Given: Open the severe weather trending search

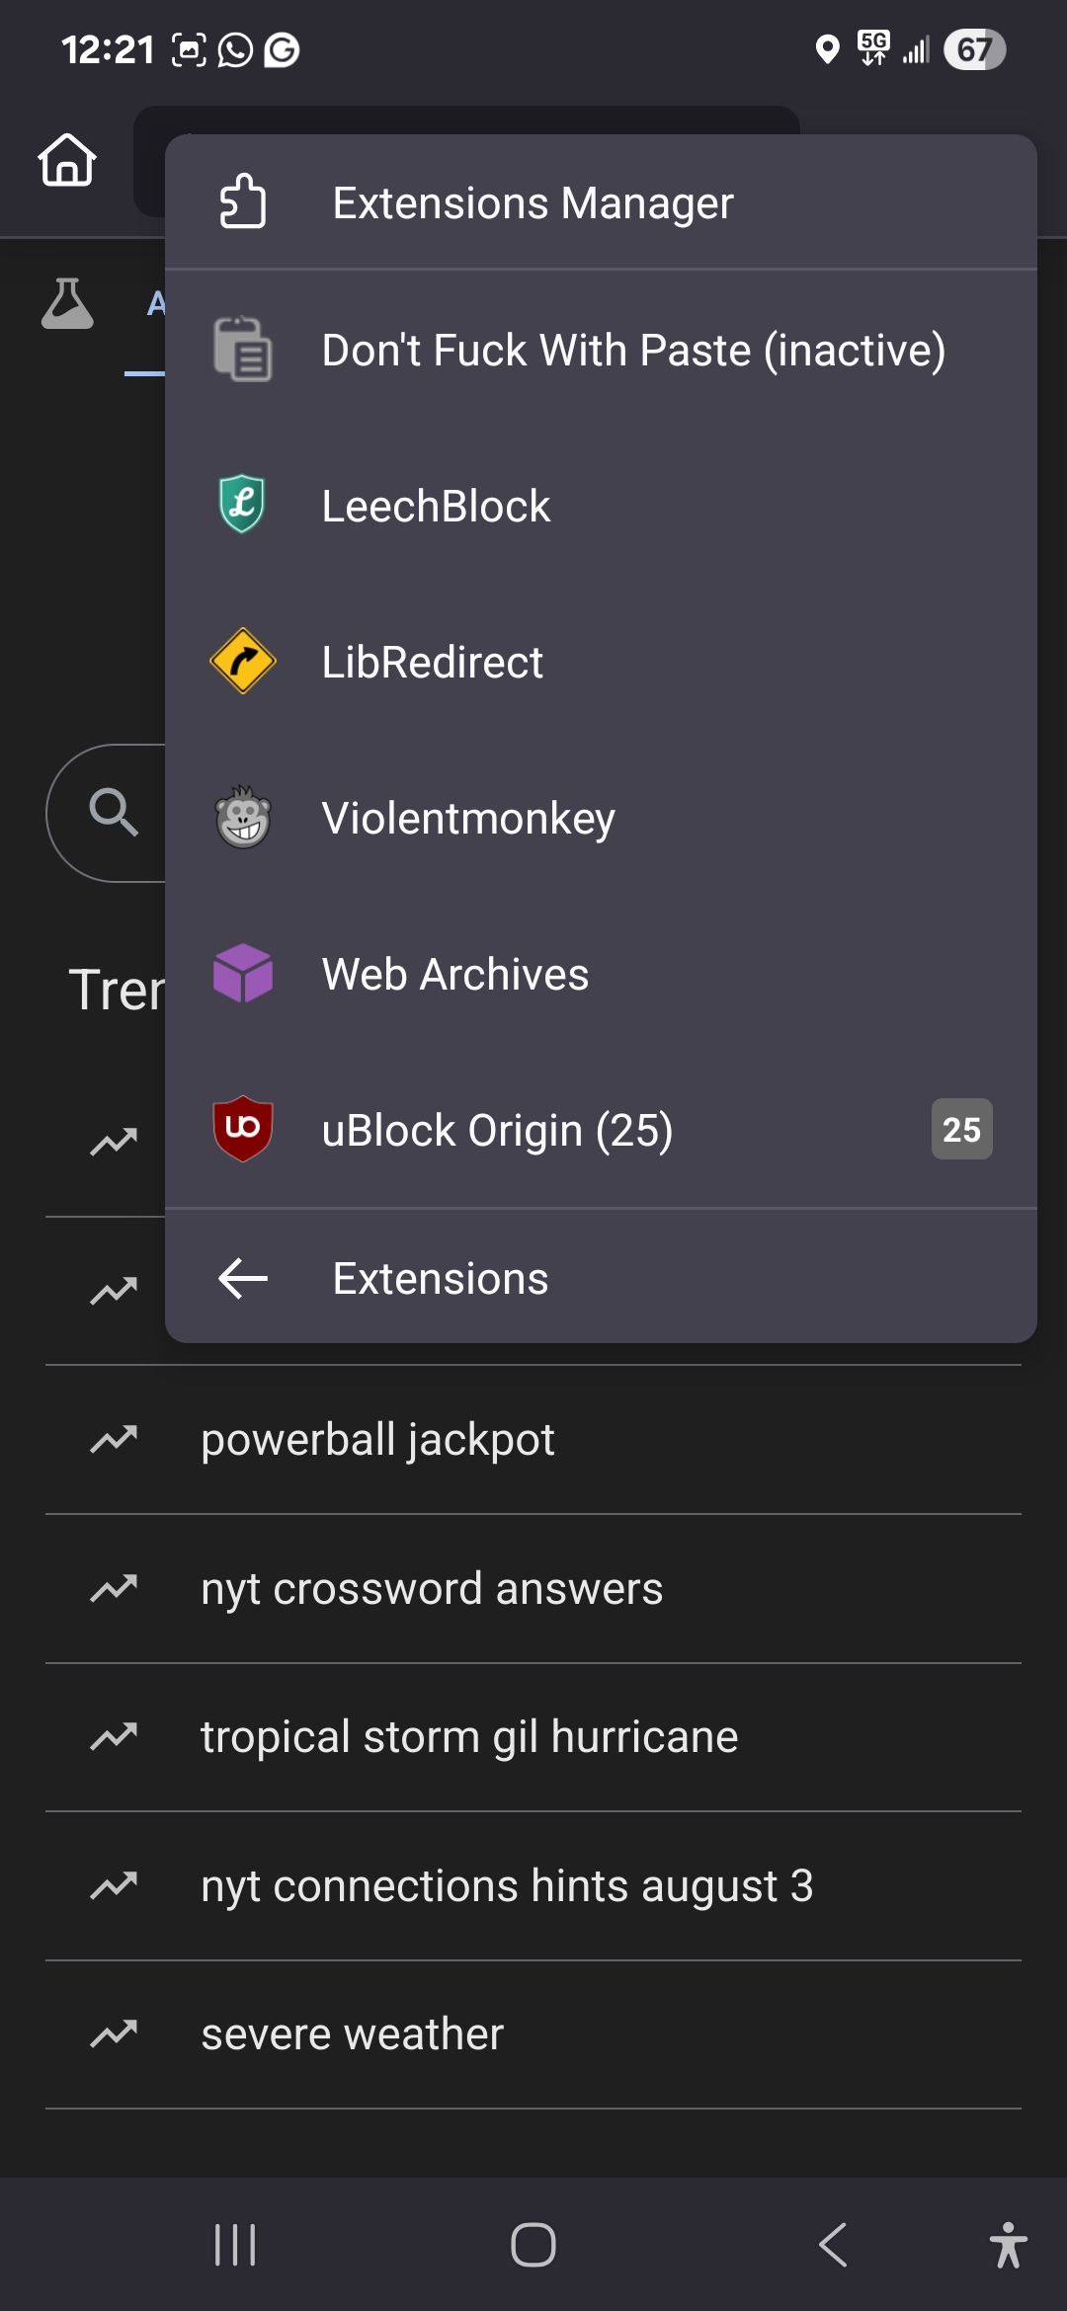Looking at the screenshot, I should (353, 2034).
